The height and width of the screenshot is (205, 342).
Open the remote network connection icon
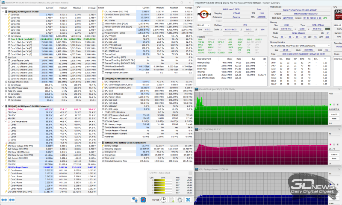pyautogui.click(x=135, y=199)
